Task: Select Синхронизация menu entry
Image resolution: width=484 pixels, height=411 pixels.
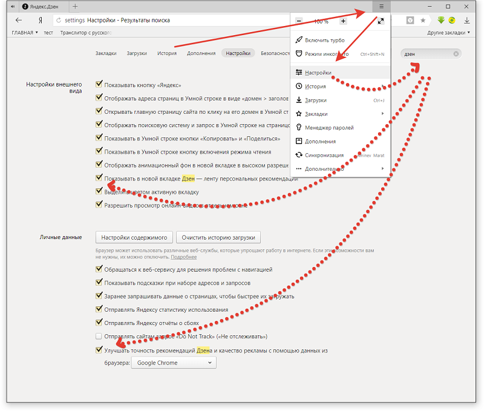Action: coord(341,155)
